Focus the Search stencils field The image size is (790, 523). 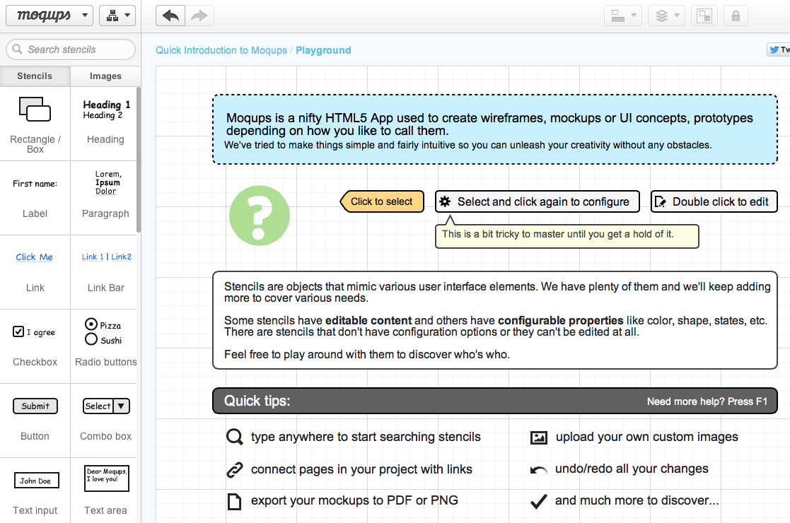click(x=71, y=49)
